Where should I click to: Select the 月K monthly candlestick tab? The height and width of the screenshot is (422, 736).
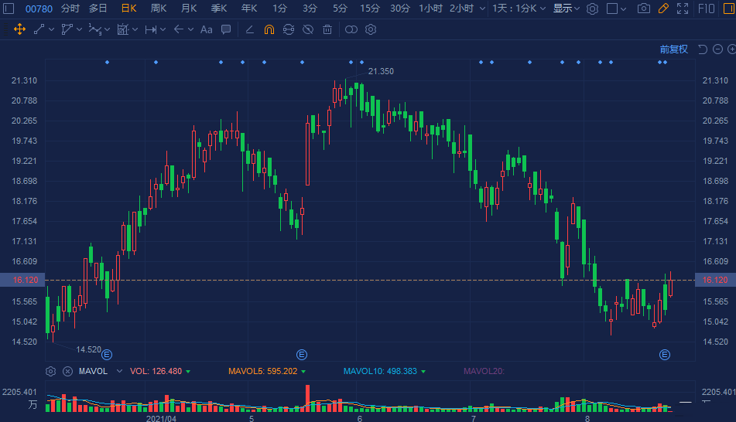pos(189,9)
